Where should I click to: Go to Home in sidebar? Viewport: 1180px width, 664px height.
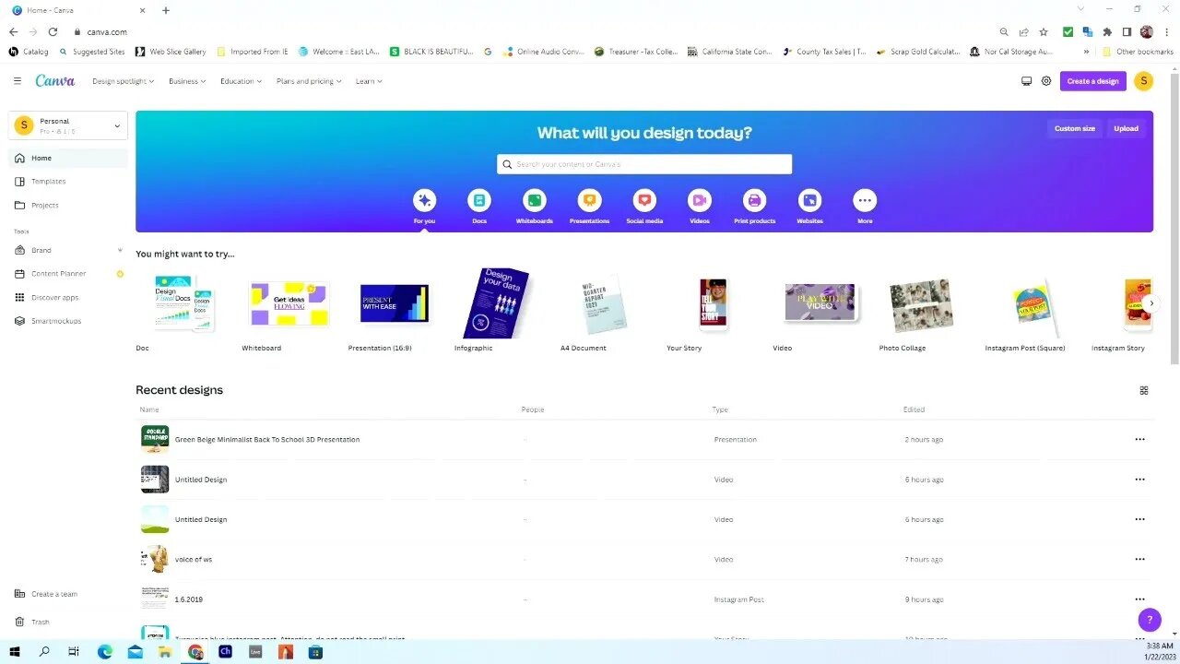coord(68,158)
